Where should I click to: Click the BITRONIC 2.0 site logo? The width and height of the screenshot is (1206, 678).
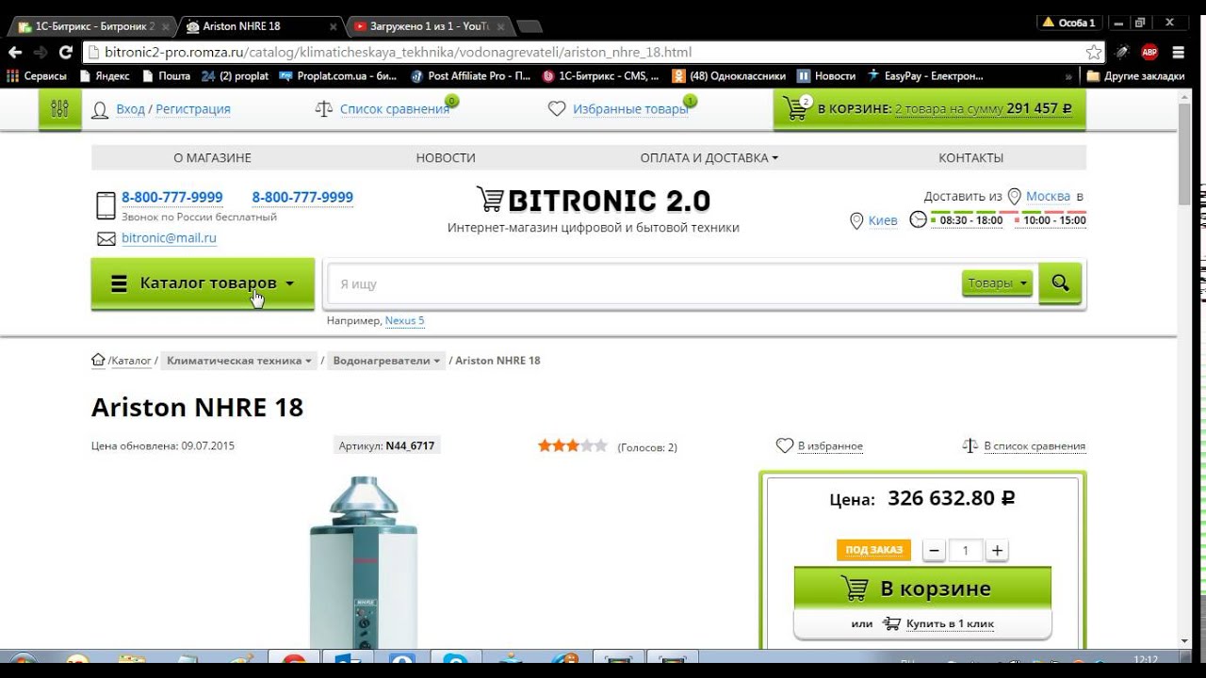point(594,200)
